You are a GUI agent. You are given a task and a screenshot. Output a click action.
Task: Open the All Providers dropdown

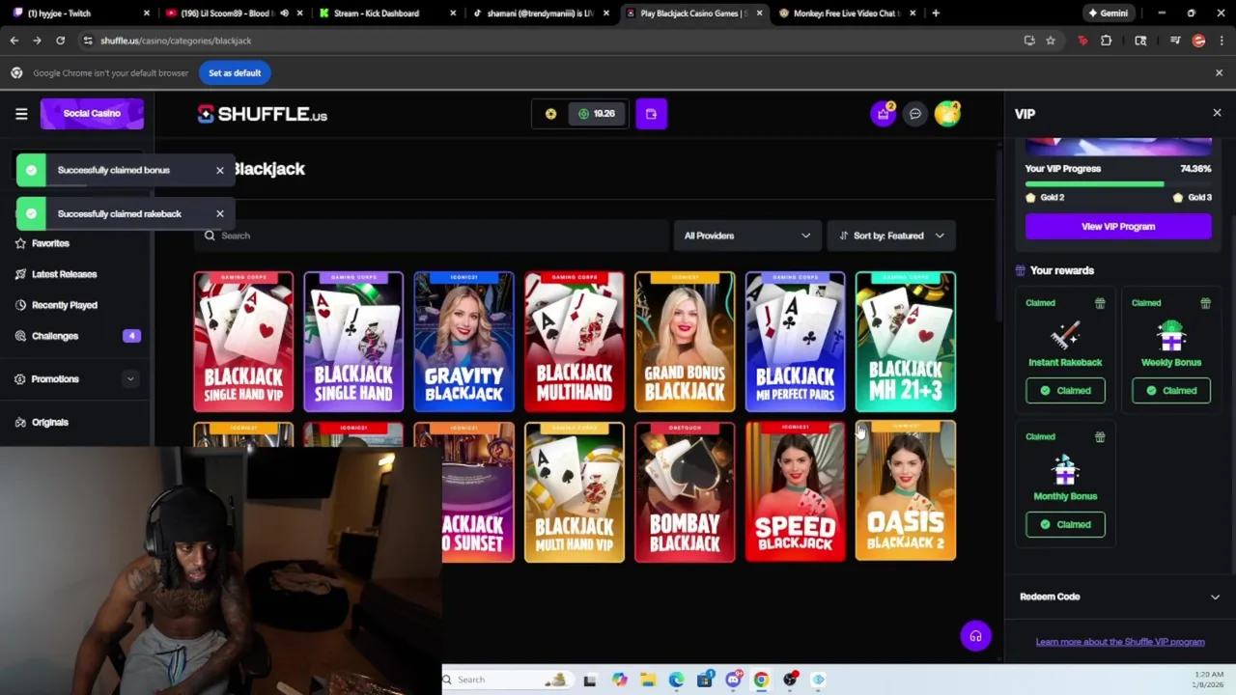click(747, 236)
